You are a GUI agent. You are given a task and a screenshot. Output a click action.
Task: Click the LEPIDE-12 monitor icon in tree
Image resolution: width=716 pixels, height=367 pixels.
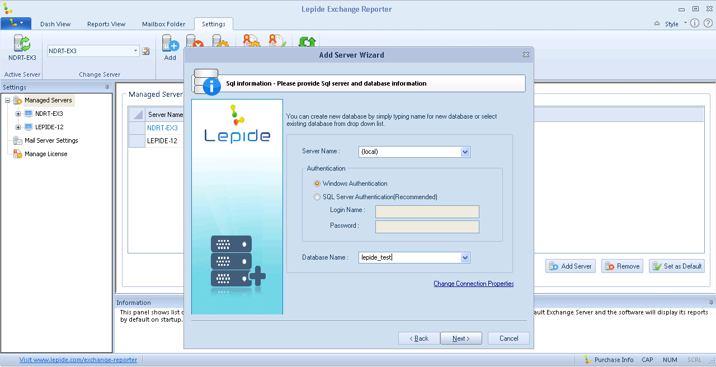[29, 127]
